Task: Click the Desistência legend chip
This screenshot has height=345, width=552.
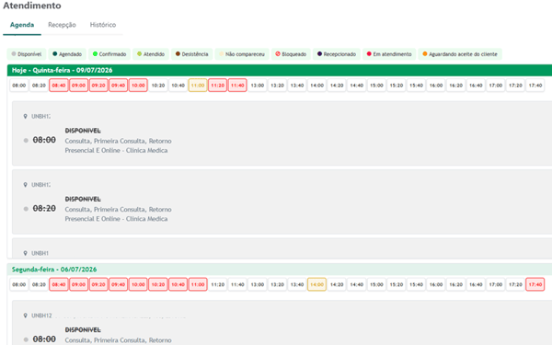Action: 192,54
